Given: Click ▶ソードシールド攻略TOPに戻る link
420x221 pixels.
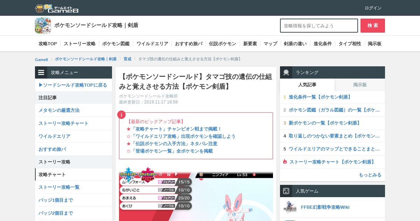Looking at the screenshot, I should pyautogui.click(x=73, y=85).
